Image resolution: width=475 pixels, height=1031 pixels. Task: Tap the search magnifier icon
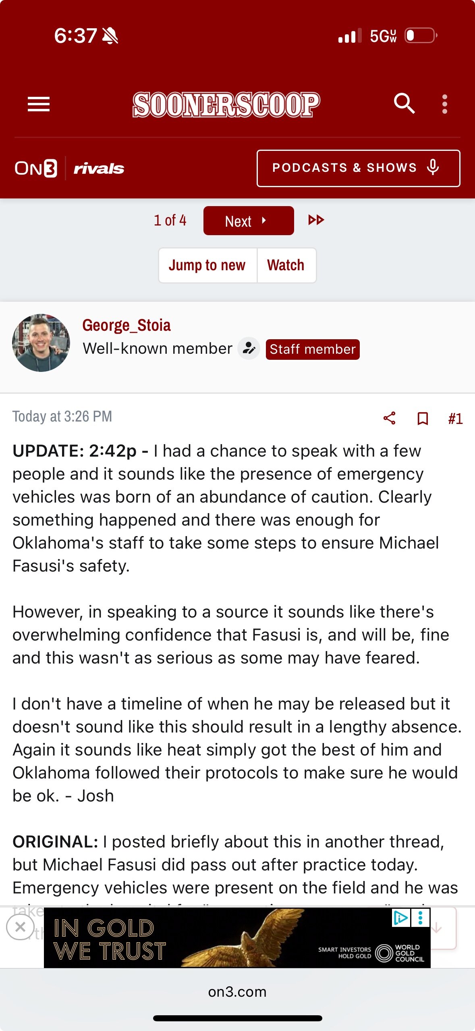tap(404, 104)
